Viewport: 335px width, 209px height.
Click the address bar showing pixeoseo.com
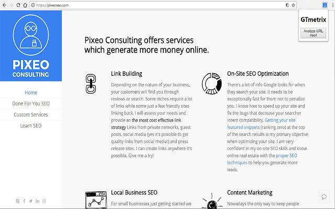click(x=157, y=4)
